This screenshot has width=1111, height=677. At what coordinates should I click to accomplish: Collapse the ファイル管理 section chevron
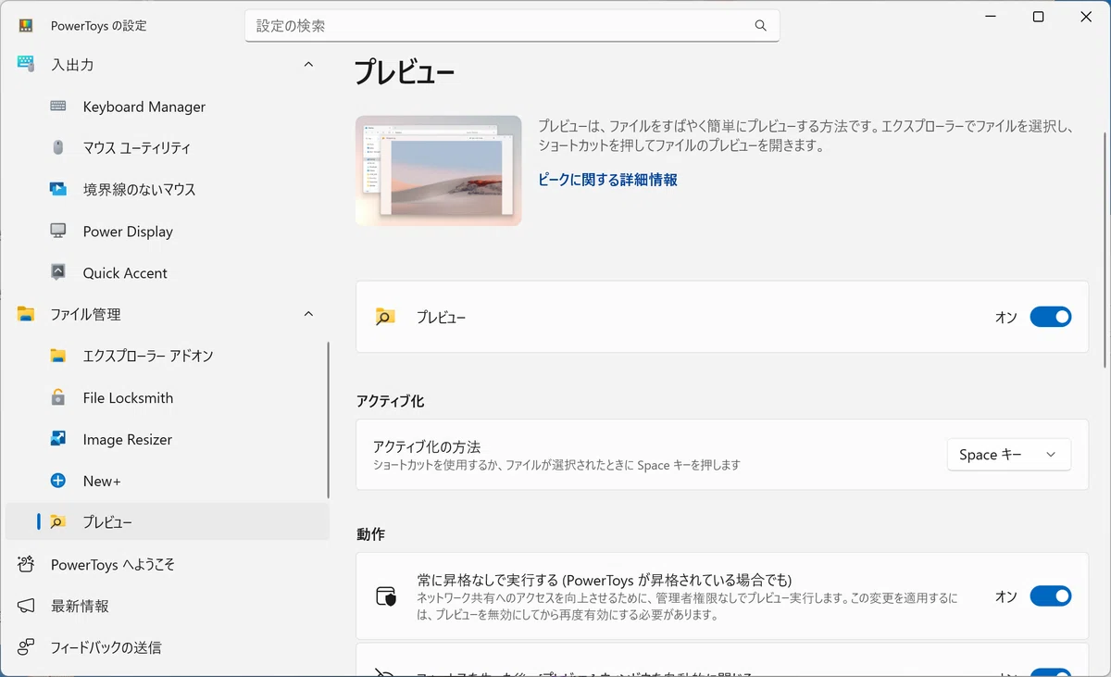(x=308, y=314)
